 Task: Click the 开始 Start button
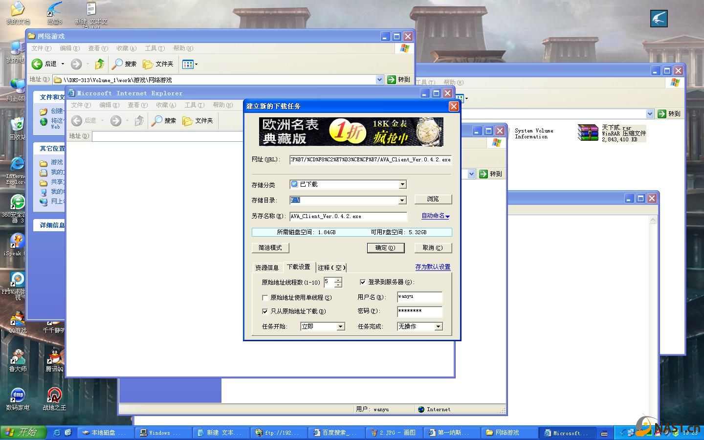coord(23,432)
